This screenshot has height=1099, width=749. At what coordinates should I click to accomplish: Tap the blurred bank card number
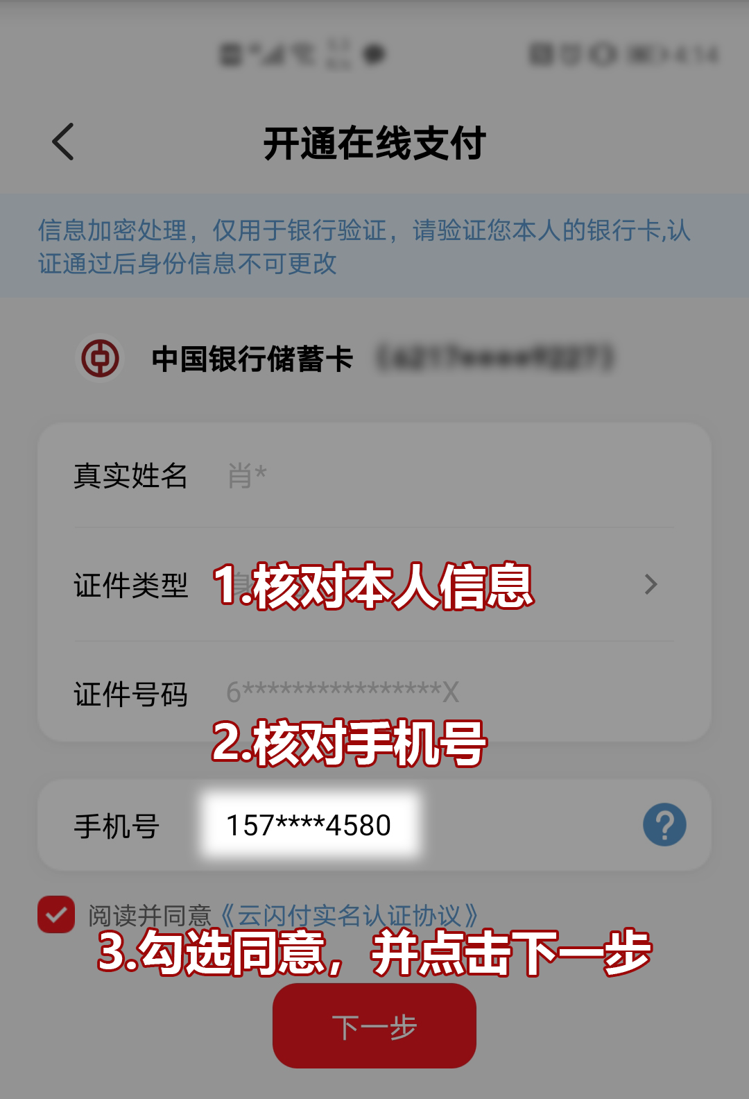pos(495,358)
